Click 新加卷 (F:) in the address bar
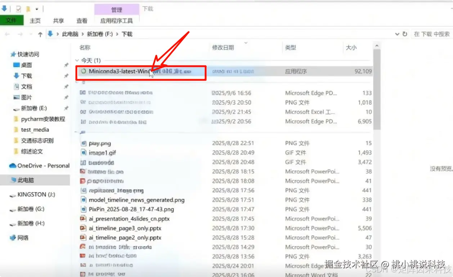This screenshot has height=277, width=453. (x=99, y=34)
